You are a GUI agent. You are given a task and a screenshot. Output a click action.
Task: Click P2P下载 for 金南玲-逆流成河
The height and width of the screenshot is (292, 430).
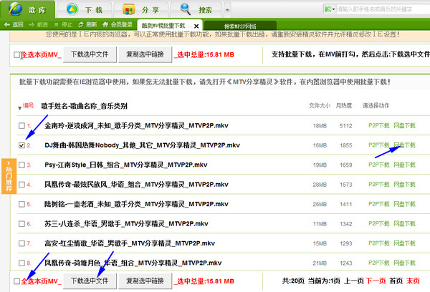pyautogui.click(x=378, y=125)
